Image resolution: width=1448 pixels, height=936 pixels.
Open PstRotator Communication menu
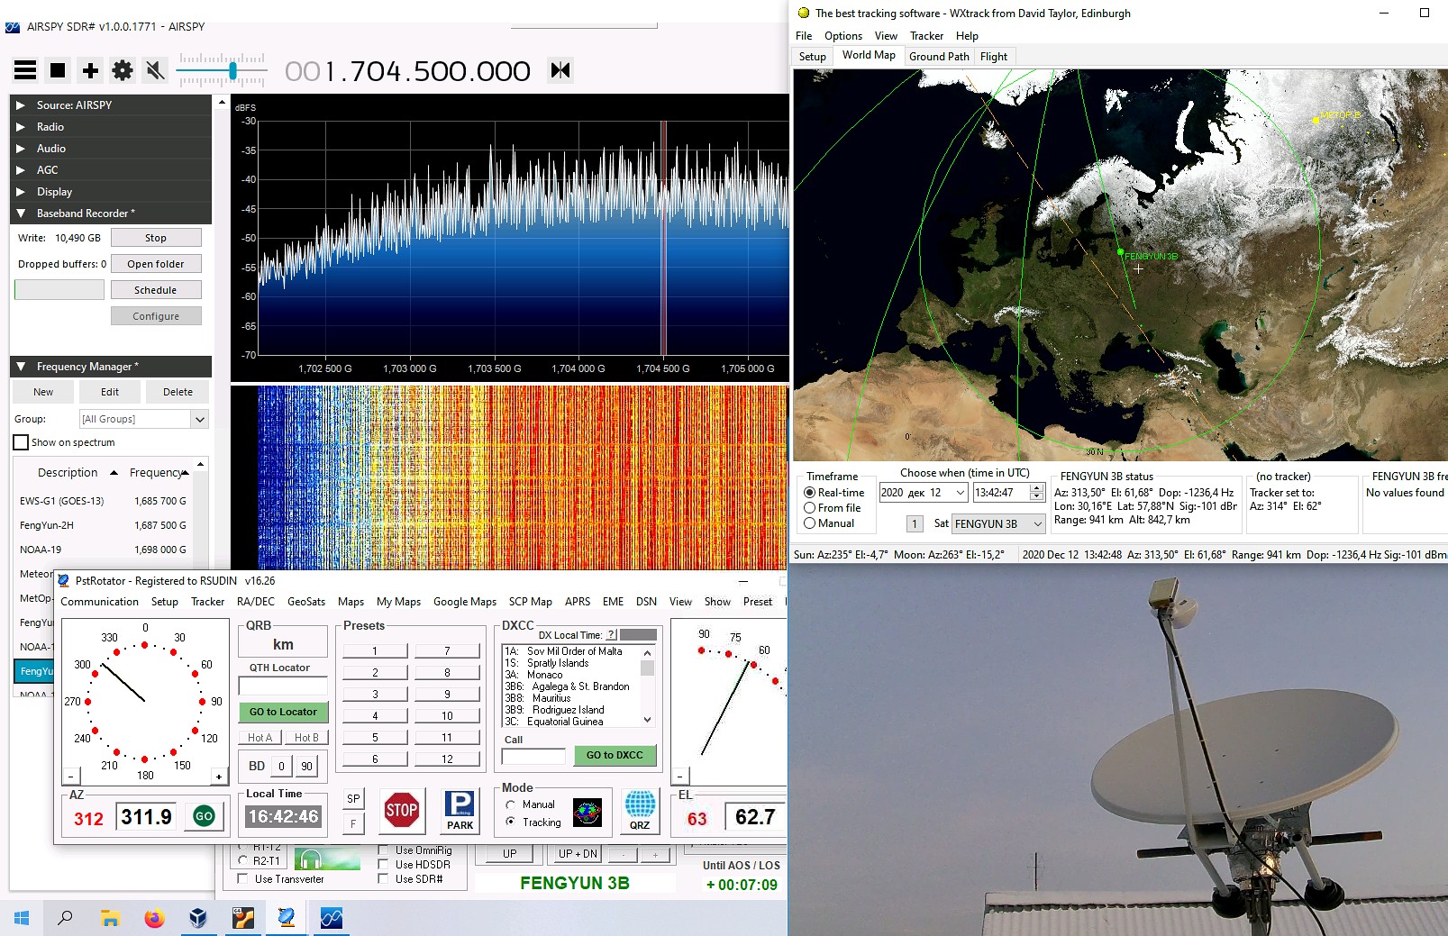[99, 602]
